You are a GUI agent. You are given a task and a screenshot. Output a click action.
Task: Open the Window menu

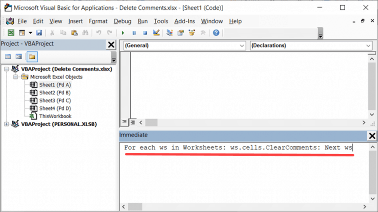(x=212, y=21)
